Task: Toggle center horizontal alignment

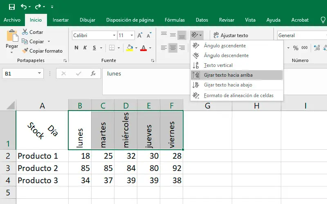Action: coord(173,48)
